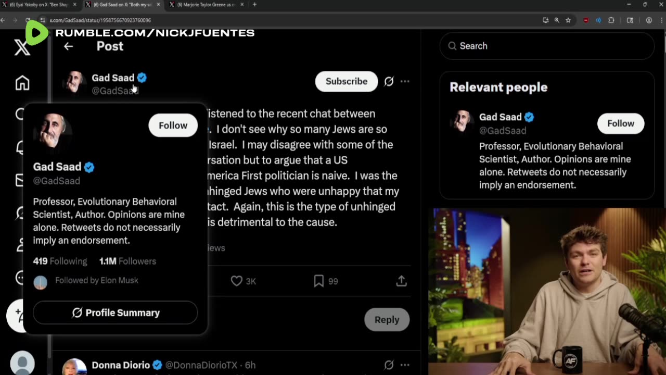Close the Eyal Yakoby tab
This screenshot has width=666, height=375.
coord(75,5)
